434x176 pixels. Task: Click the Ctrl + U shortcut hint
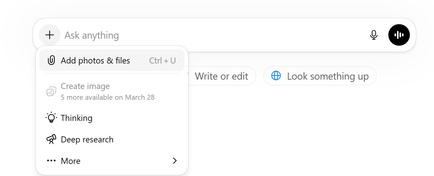click(x=162, y=61)
